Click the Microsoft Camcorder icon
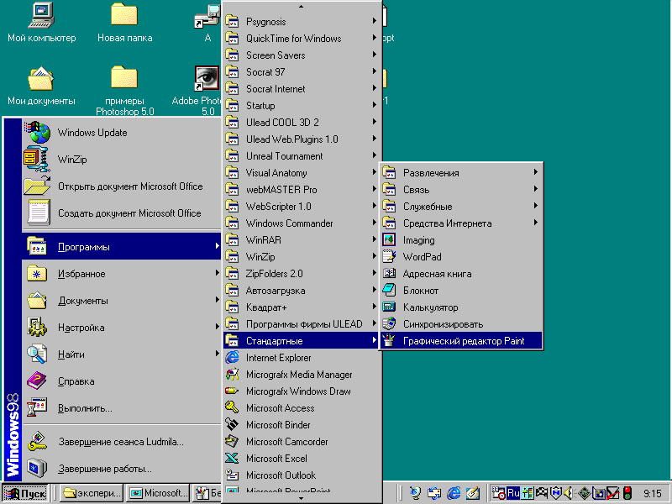Screen dimensions: 672x504 [232, 441]
